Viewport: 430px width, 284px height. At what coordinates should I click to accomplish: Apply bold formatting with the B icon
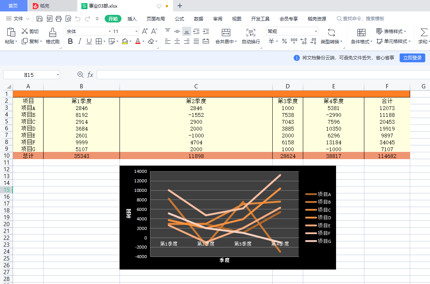[70, 41]
